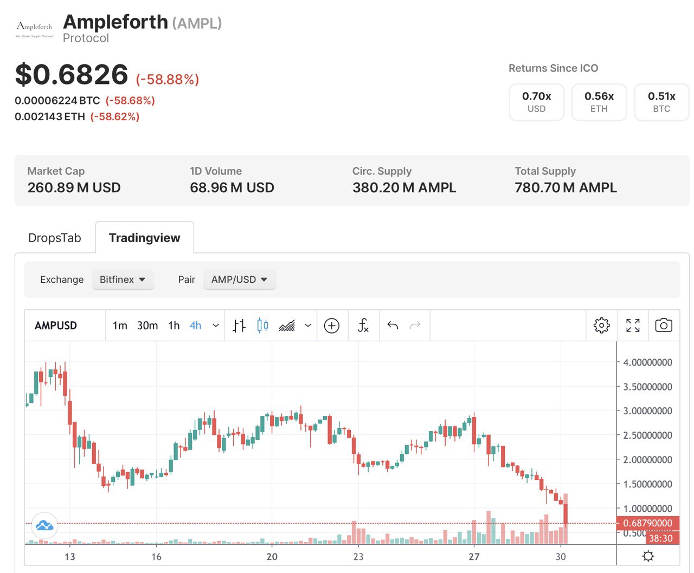Click the (-58.88%) change value
The height and width of the screenshot is (573, 694).
coord(168,80)
